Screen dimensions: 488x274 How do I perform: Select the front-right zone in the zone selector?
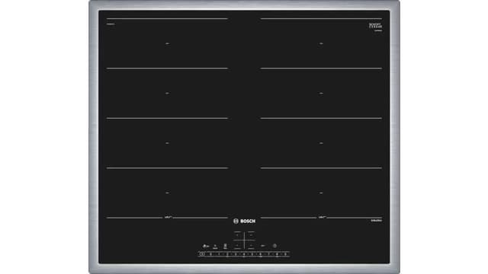[251, 245]
